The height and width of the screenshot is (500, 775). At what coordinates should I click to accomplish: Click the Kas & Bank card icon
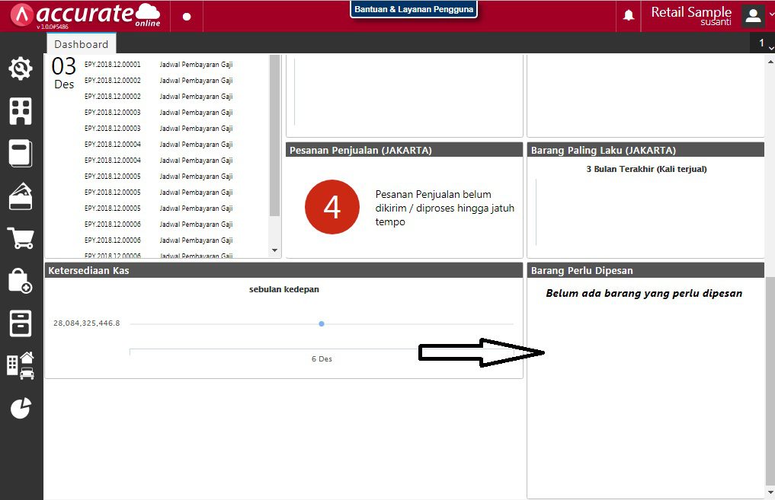20,196
